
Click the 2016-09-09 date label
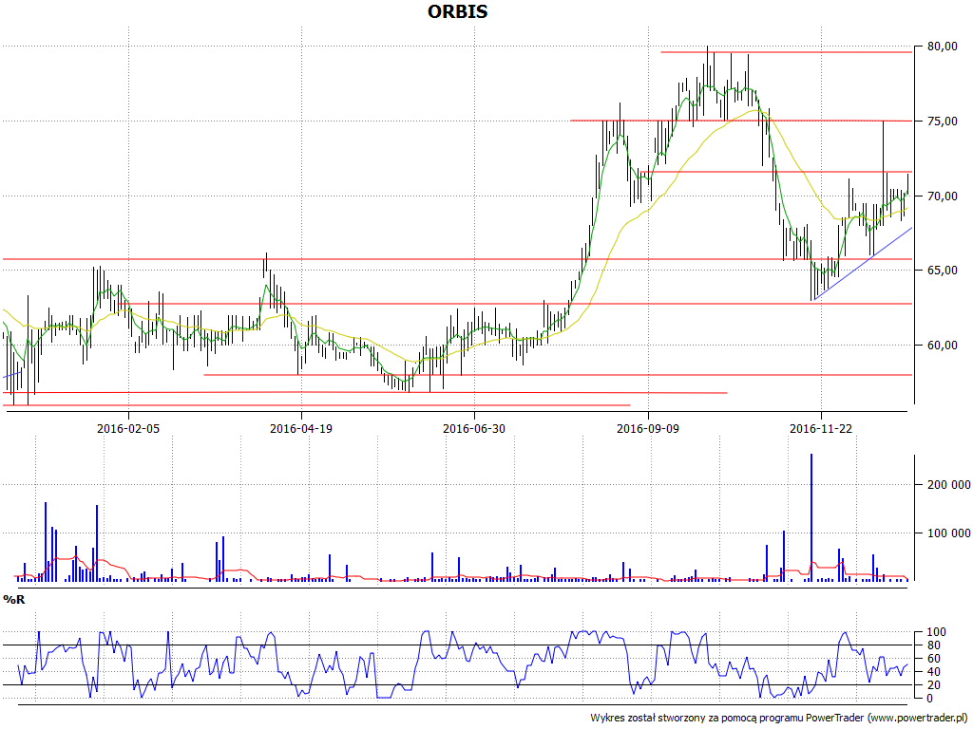(648, 428)
